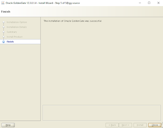
Task: Select the Install Product step
Action: click(x=15, y=37)
